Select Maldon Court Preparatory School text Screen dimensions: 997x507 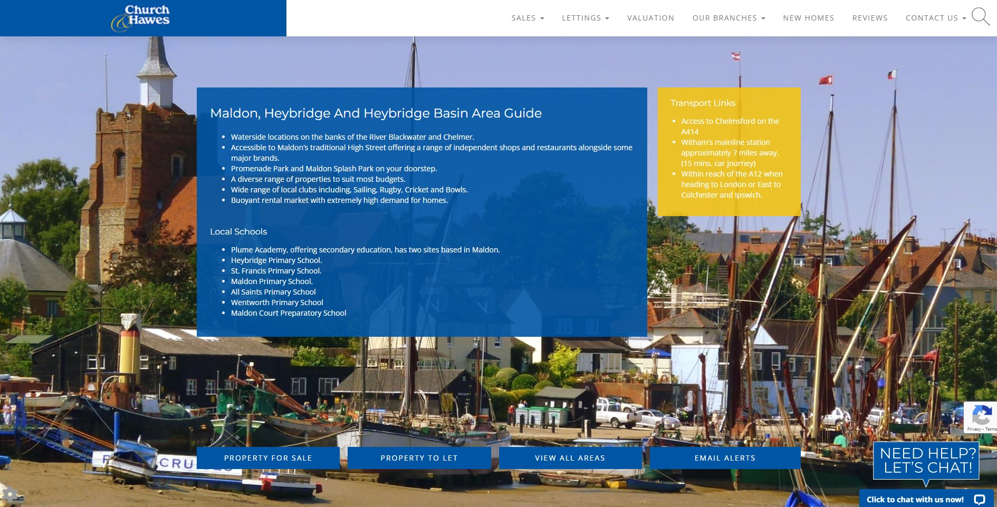tap(289, 313)
